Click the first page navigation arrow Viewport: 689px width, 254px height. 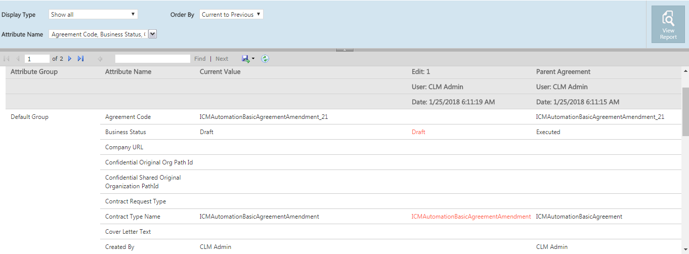point(7,59)
